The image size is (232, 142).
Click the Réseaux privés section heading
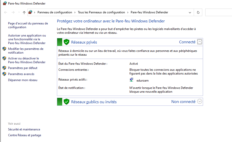click(x=84, y=42)
